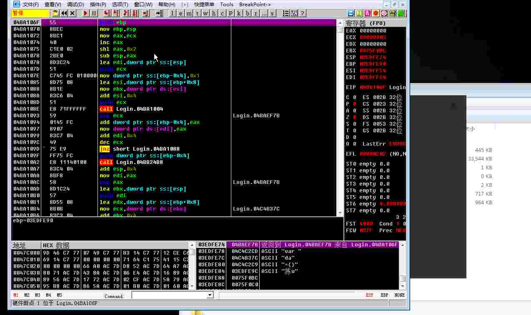The width and height of the screenshot is (531, 315).
Task: Click the registers panel header arrow
Action: (340, 23)
